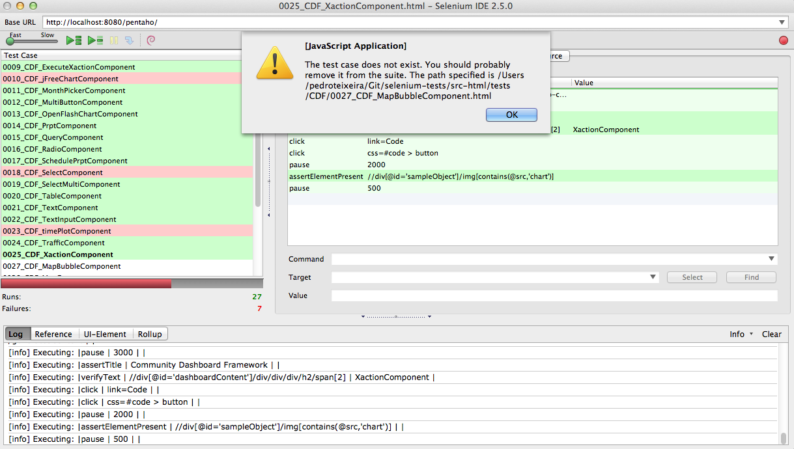The width and height of the screenshot is (794, 449).
Task: Click the Play entire test suite icon
Action: coord(74,40)
